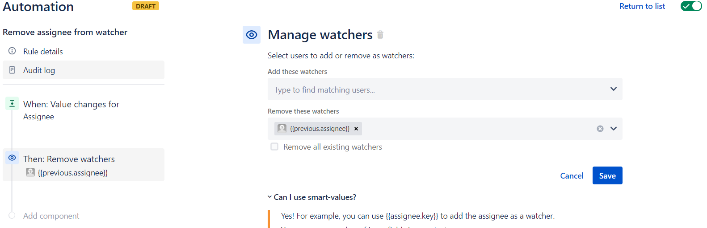The height and width of the screenshot is (228, 707).
Task: Click the Remove these watchers label
Action: (303, 111)
